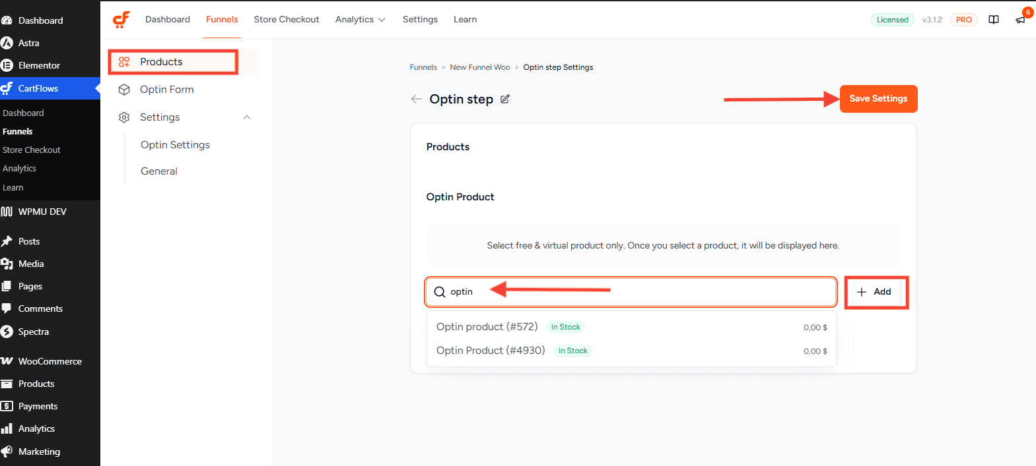The image size is (1036, 466).
Task: Choose Optin product (#572) from results
Action: click(x=632, y=327)
